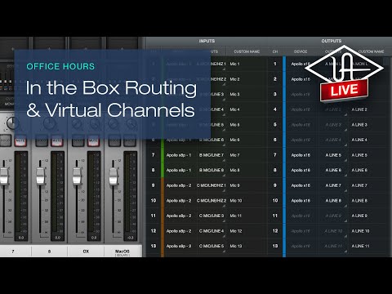Edit custom name Mic 7
This screenshot has width=392, height=294.
[x=234, y=155]
